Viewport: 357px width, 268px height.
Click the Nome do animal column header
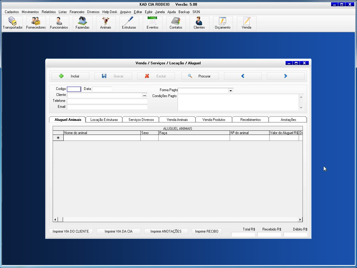point(102,133)
